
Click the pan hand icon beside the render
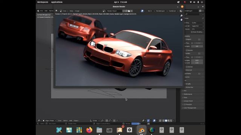click(x=182, y=19)
